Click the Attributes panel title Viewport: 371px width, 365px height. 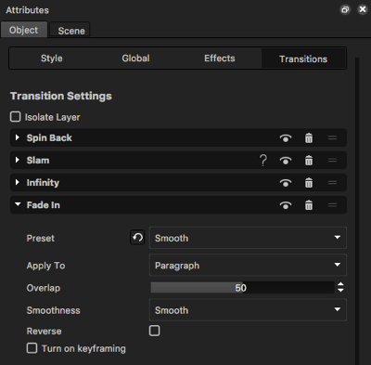point(27,10)
